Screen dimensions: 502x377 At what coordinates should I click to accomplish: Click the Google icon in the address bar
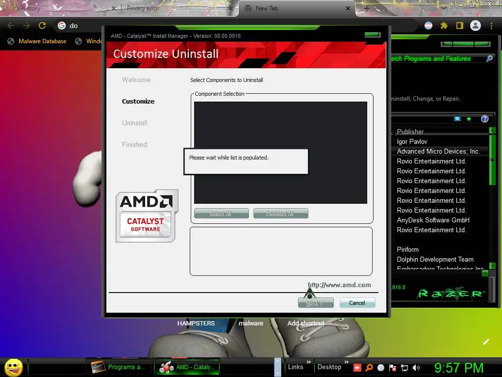[x=61, y=26]
